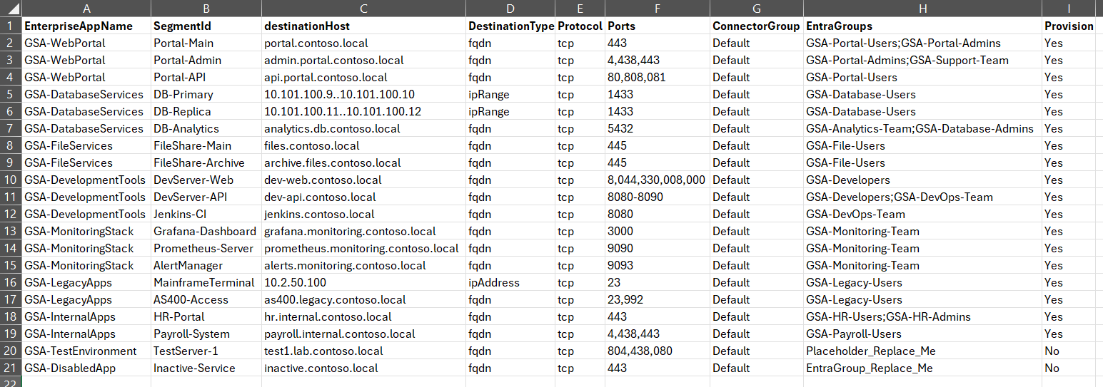Select the Provision header cell

pos(1069,26)
